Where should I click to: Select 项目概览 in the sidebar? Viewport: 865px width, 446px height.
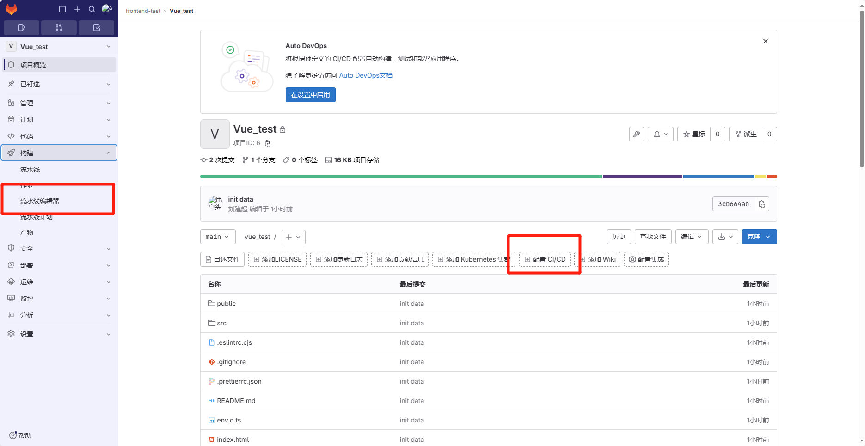tap(59, 65)
